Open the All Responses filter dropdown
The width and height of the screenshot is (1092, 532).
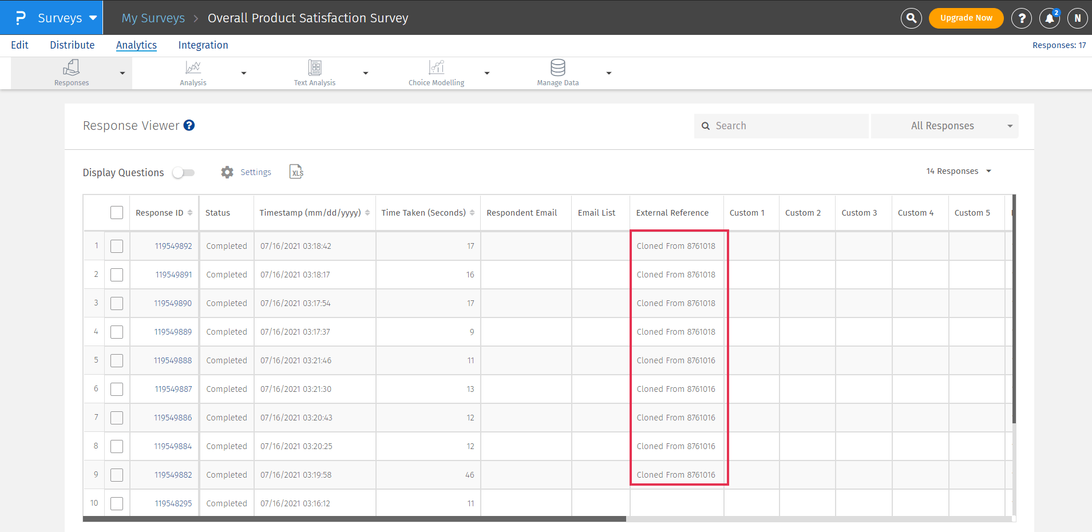944,125
